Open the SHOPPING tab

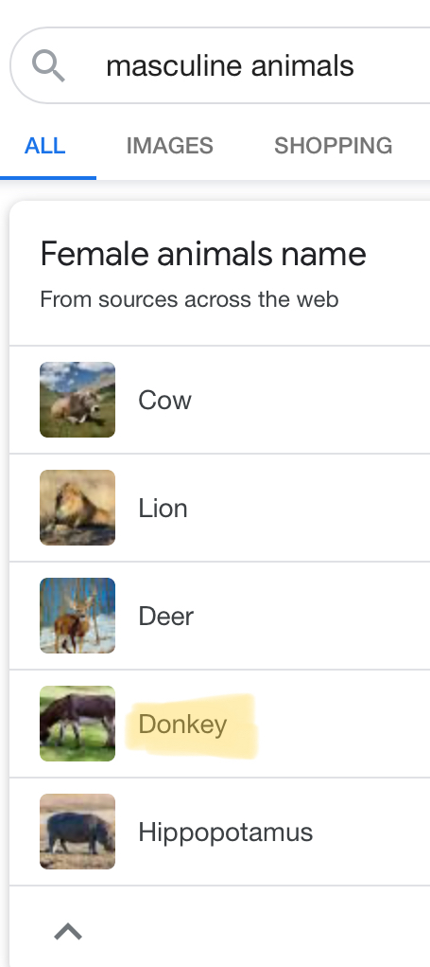coord(334,146)
